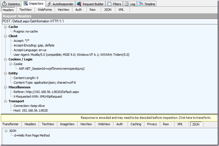The height and width of the screenshot is (146, 219).
Task: Open the response Auth tab
Action: (x=119, y=124)
